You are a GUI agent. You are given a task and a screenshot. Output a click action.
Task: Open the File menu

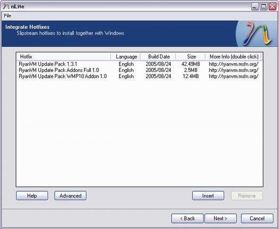pos(7,16)
